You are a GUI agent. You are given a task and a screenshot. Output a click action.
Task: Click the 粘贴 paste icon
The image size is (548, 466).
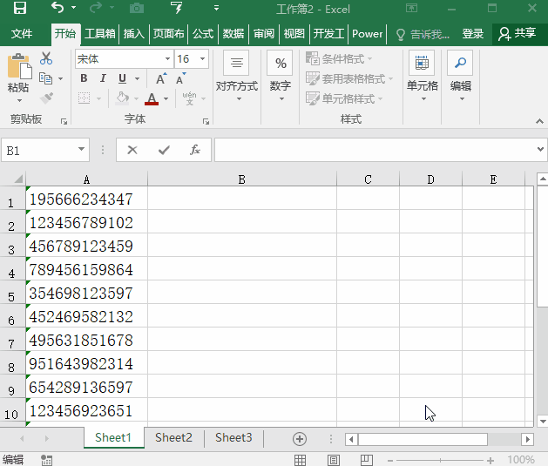(18, 66)
